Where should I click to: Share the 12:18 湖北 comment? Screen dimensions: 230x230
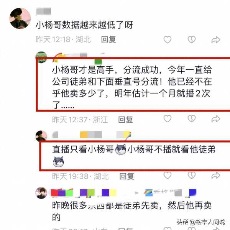click(216, 40)
